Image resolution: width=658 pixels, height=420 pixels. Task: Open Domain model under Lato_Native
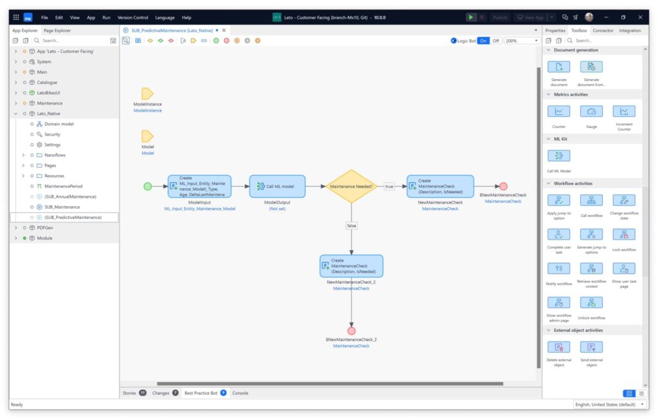click(x=58, y=124)
